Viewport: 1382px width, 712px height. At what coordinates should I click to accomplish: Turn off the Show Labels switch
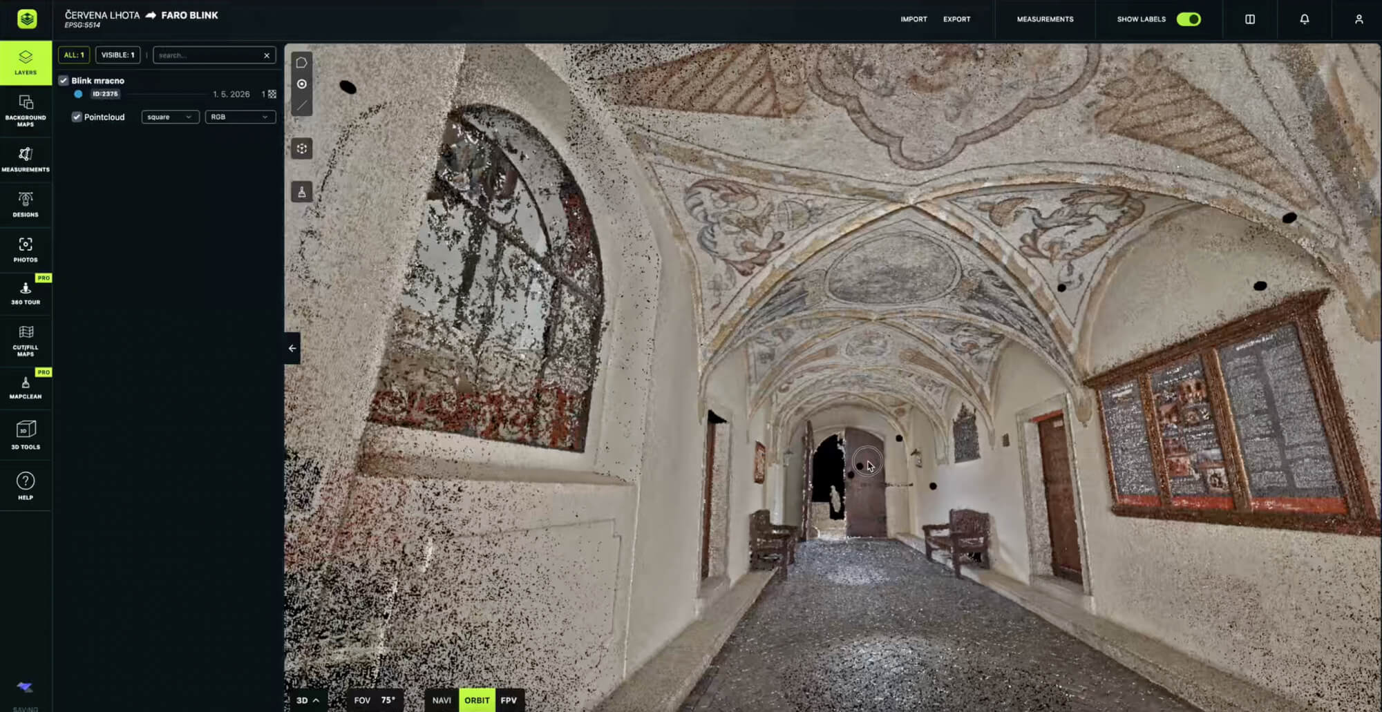pos(1189,19)
